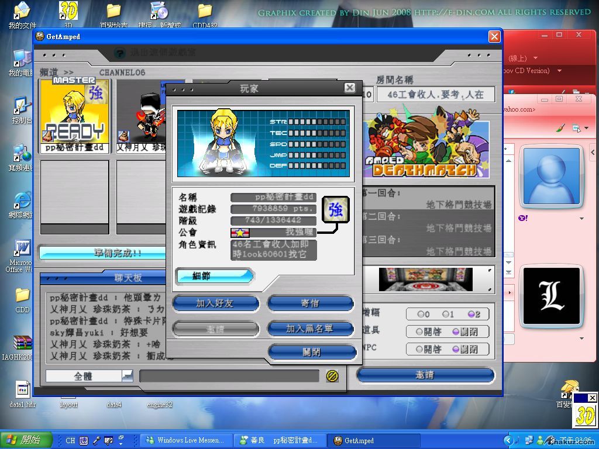Set 道具 to 開啟
The image size is (599, 449).
[429, 332]
